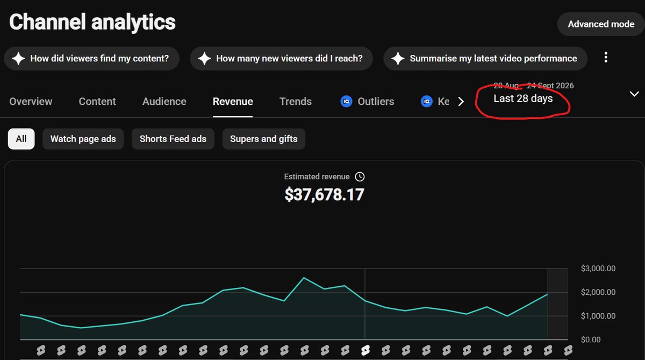
Task: Click the $37,678.17 estimated revenue value
Action: (325, 194)
